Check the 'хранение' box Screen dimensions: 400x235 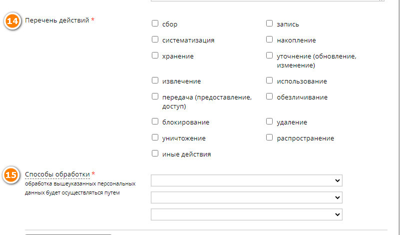[155, 56]
